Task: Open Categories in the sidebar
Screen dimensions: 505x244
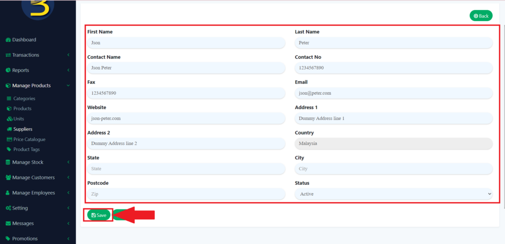Action: (24, 99)
